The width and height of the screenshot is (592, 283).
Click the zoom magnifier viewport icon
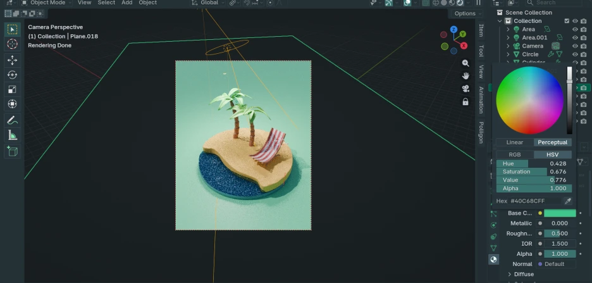point(466,63)
